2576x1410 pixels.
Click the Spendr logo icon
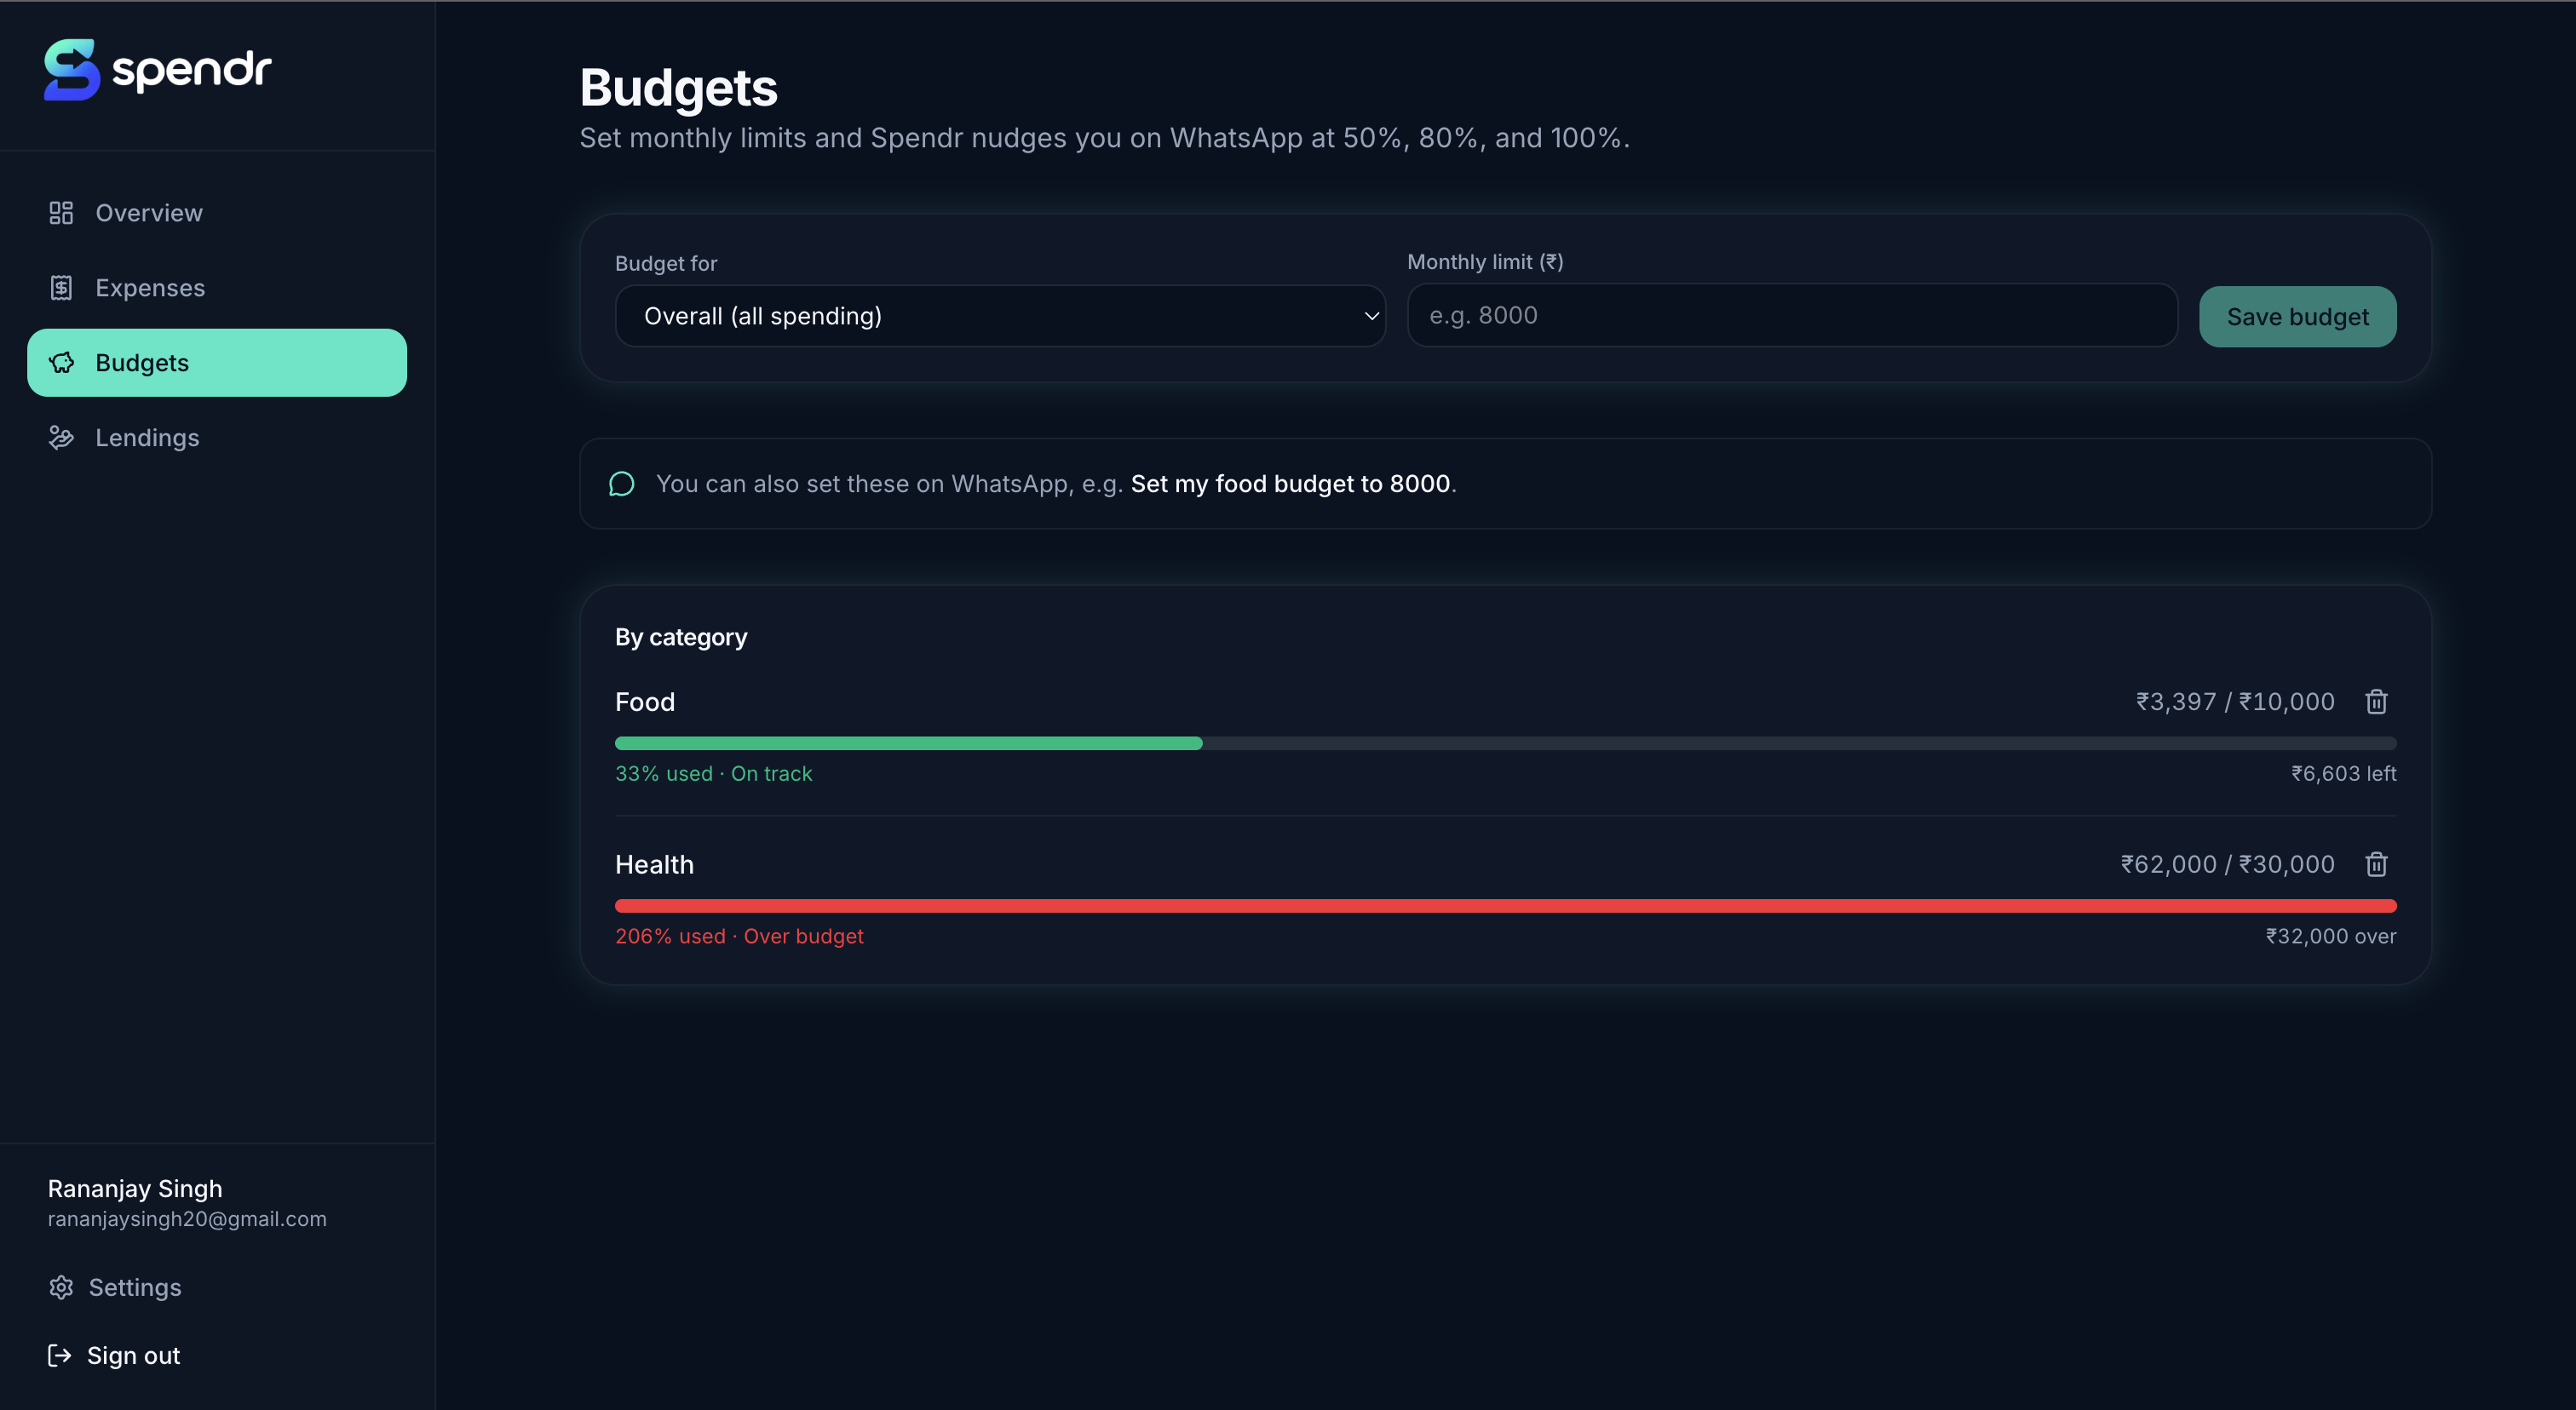[72, 70]
